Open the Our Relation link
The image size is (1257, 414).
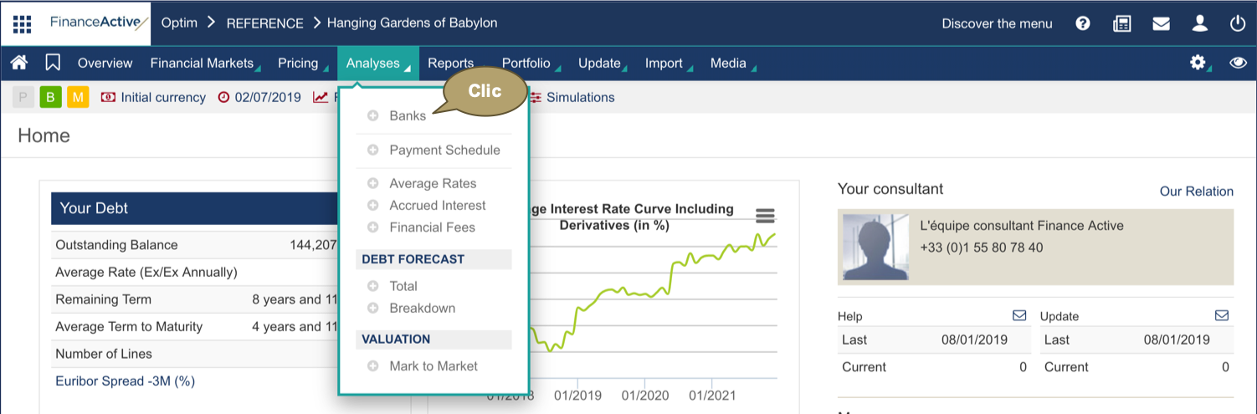1196,192
